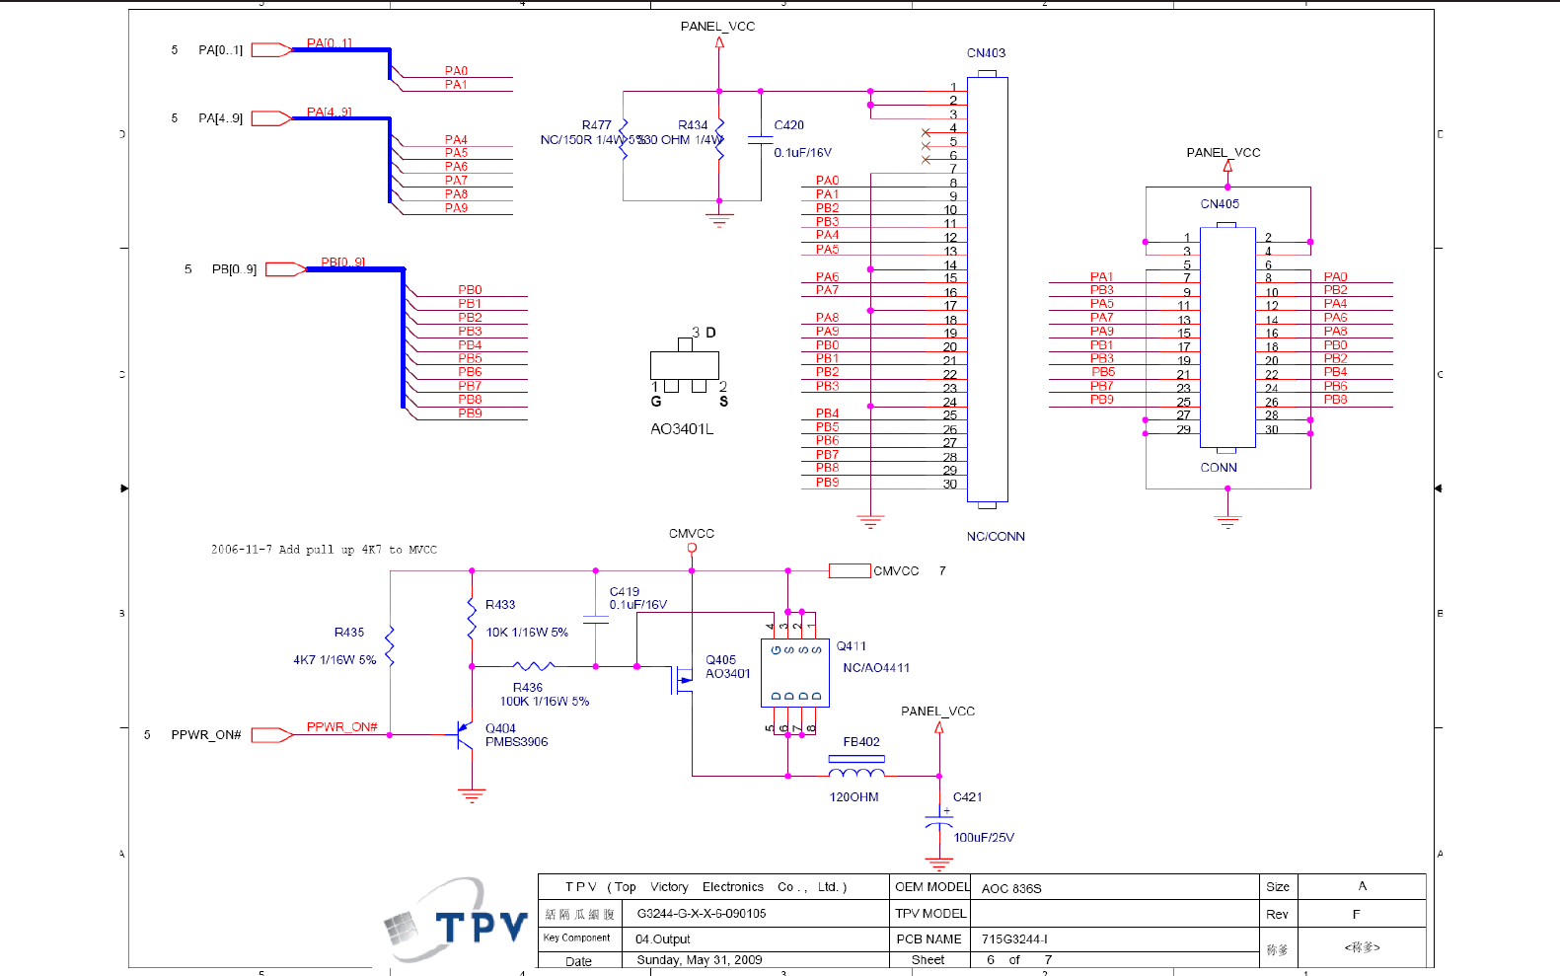Select the red PB[0..9] bus label

click(342, 263)
